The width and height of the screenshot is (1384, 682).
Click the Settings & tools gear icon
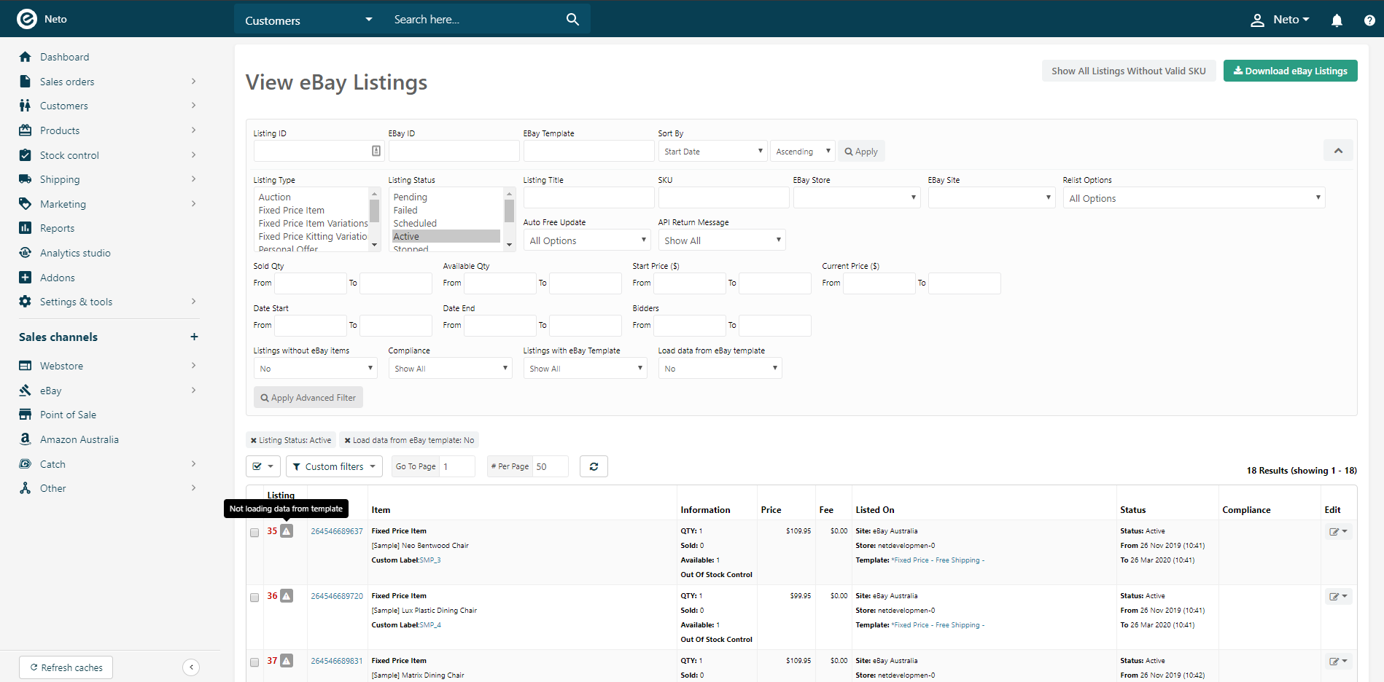click(26, 302)
